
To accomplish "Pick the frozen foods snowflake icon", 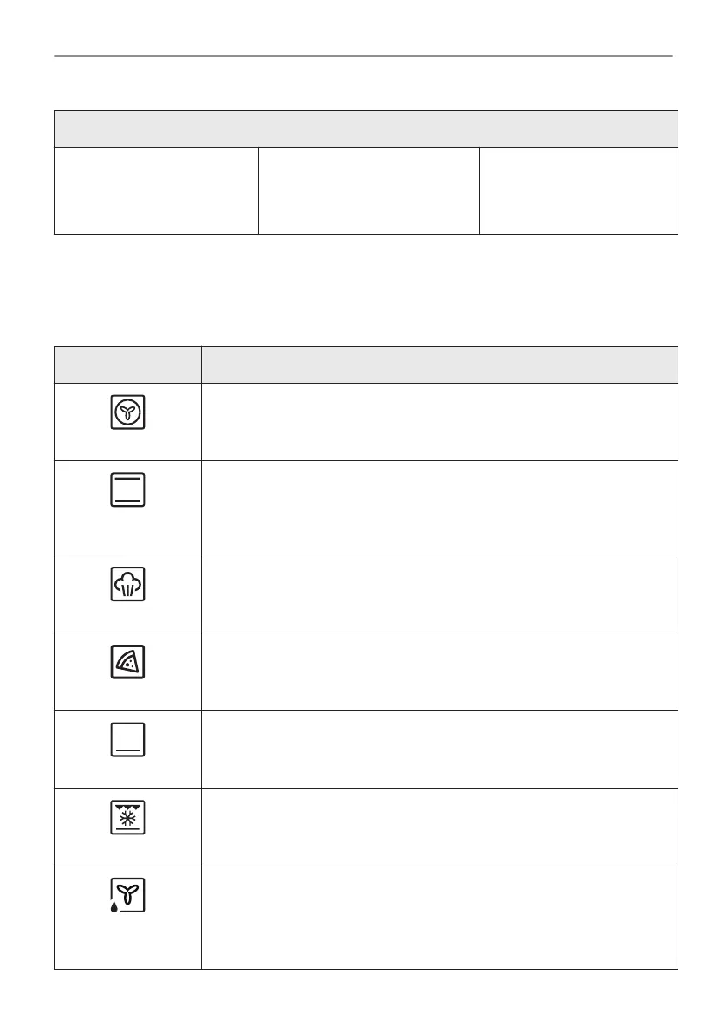I will (127, 817).
